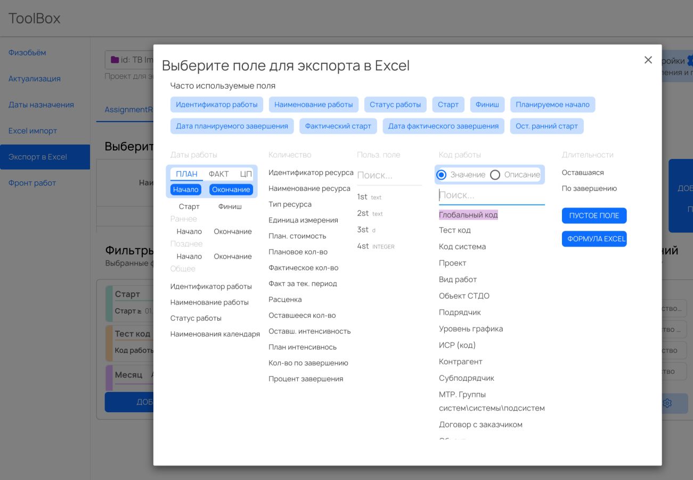
Task: Choose Процент завершения quantity field
Action: tap(306, 379)
